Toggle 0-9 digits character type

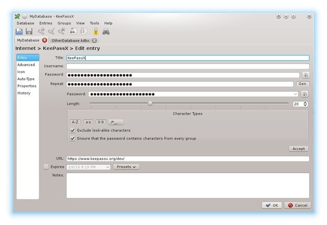coord(101,122)
